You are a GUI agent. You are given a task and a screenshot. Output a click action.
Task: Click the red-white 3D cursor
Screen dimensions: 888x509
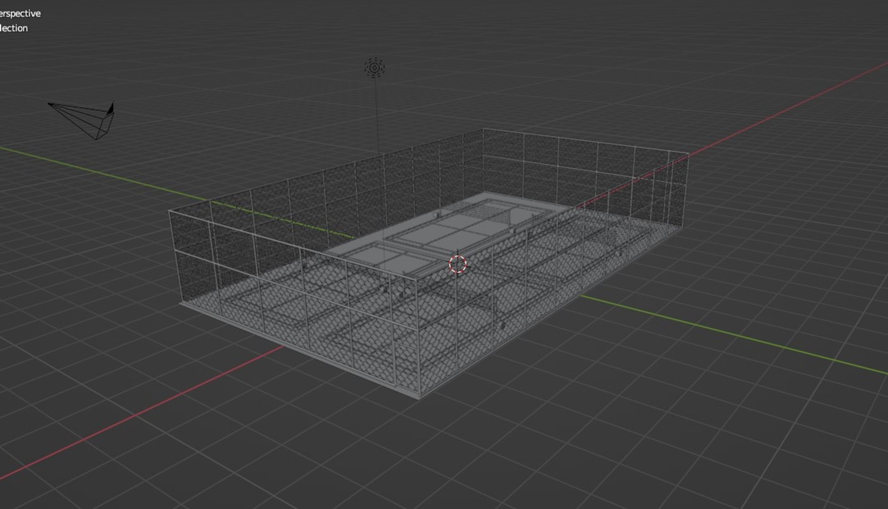(x=458, y=264)
